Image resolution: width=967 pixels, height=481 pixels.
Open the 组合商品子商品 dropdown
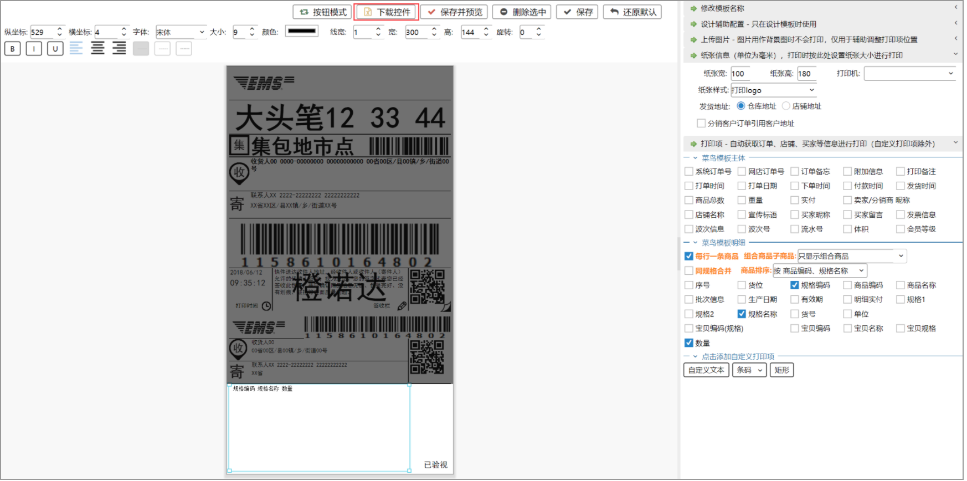[x=852, y=256]
